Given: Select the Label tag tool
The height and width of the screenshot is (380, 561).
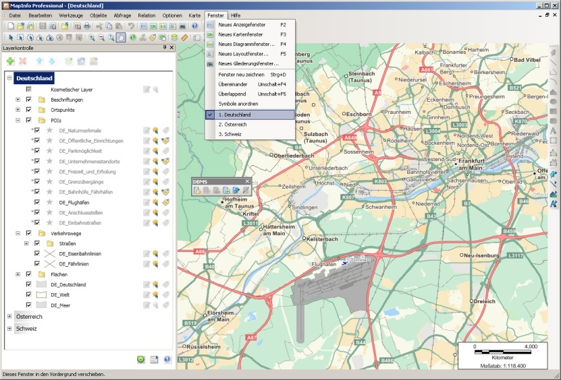Looking at the screenshot, I should point(153,38).
